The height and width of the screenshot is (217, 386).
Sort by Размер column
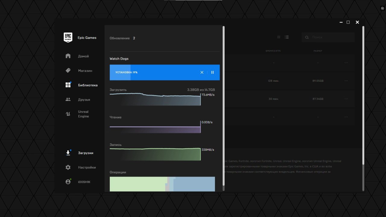tap(318, 51)
